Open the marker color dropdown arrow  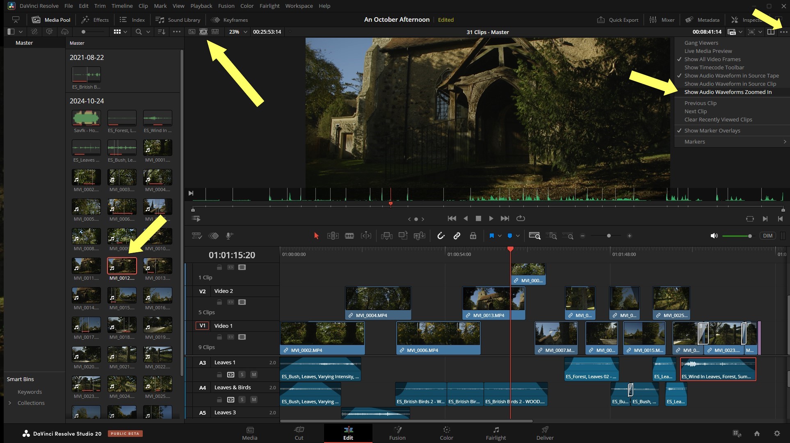tap(518, 236)
